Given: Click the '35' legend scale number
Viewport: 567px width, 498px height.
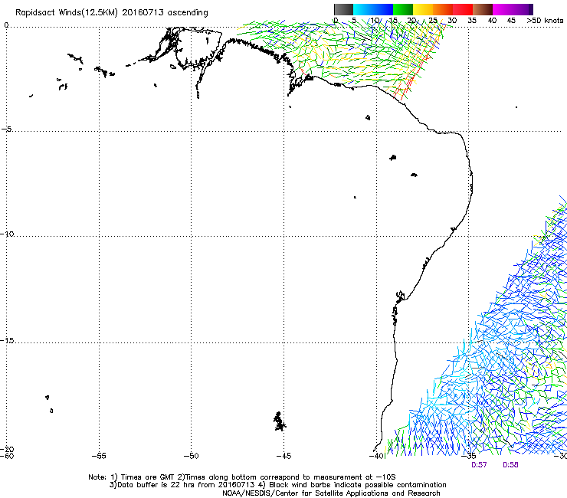Looking at the screenshot, I should [x=472, y=21].
